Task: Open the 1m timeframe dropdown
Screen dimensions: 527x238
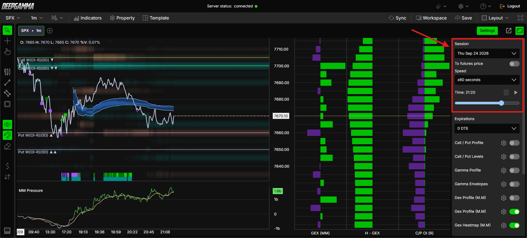Action: (37, 18)
